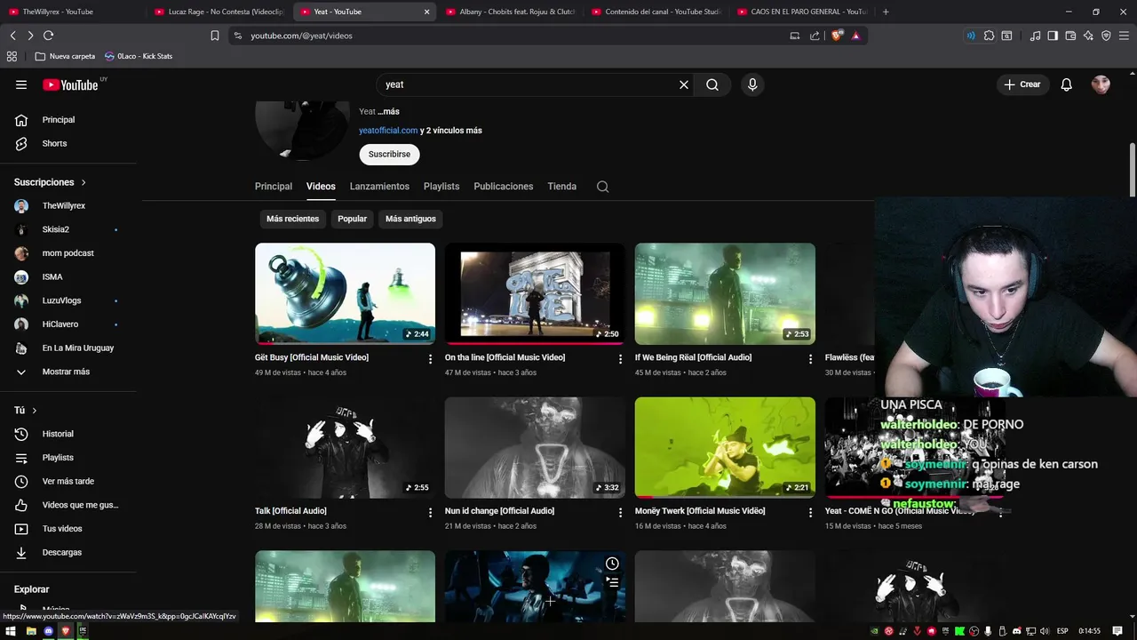Open Brave Rewards triangle icon
Viewport: 1137px width, 640px height.
coord(855,36)
